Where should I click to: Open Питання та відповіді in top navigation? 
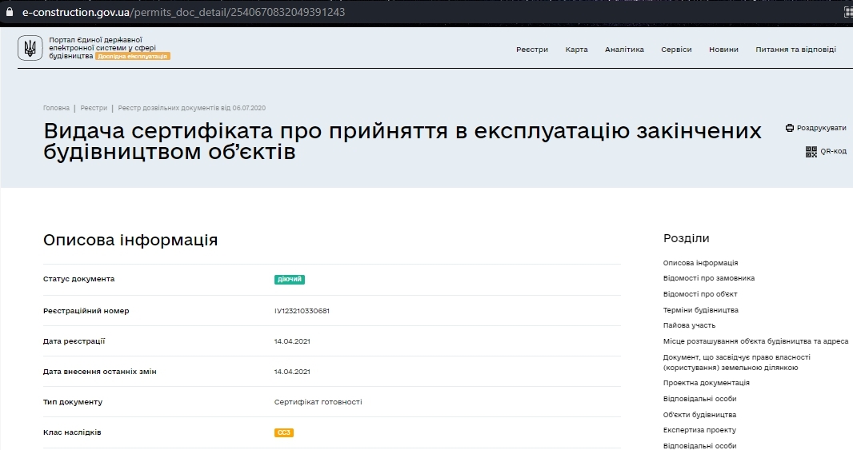(795, 50)
